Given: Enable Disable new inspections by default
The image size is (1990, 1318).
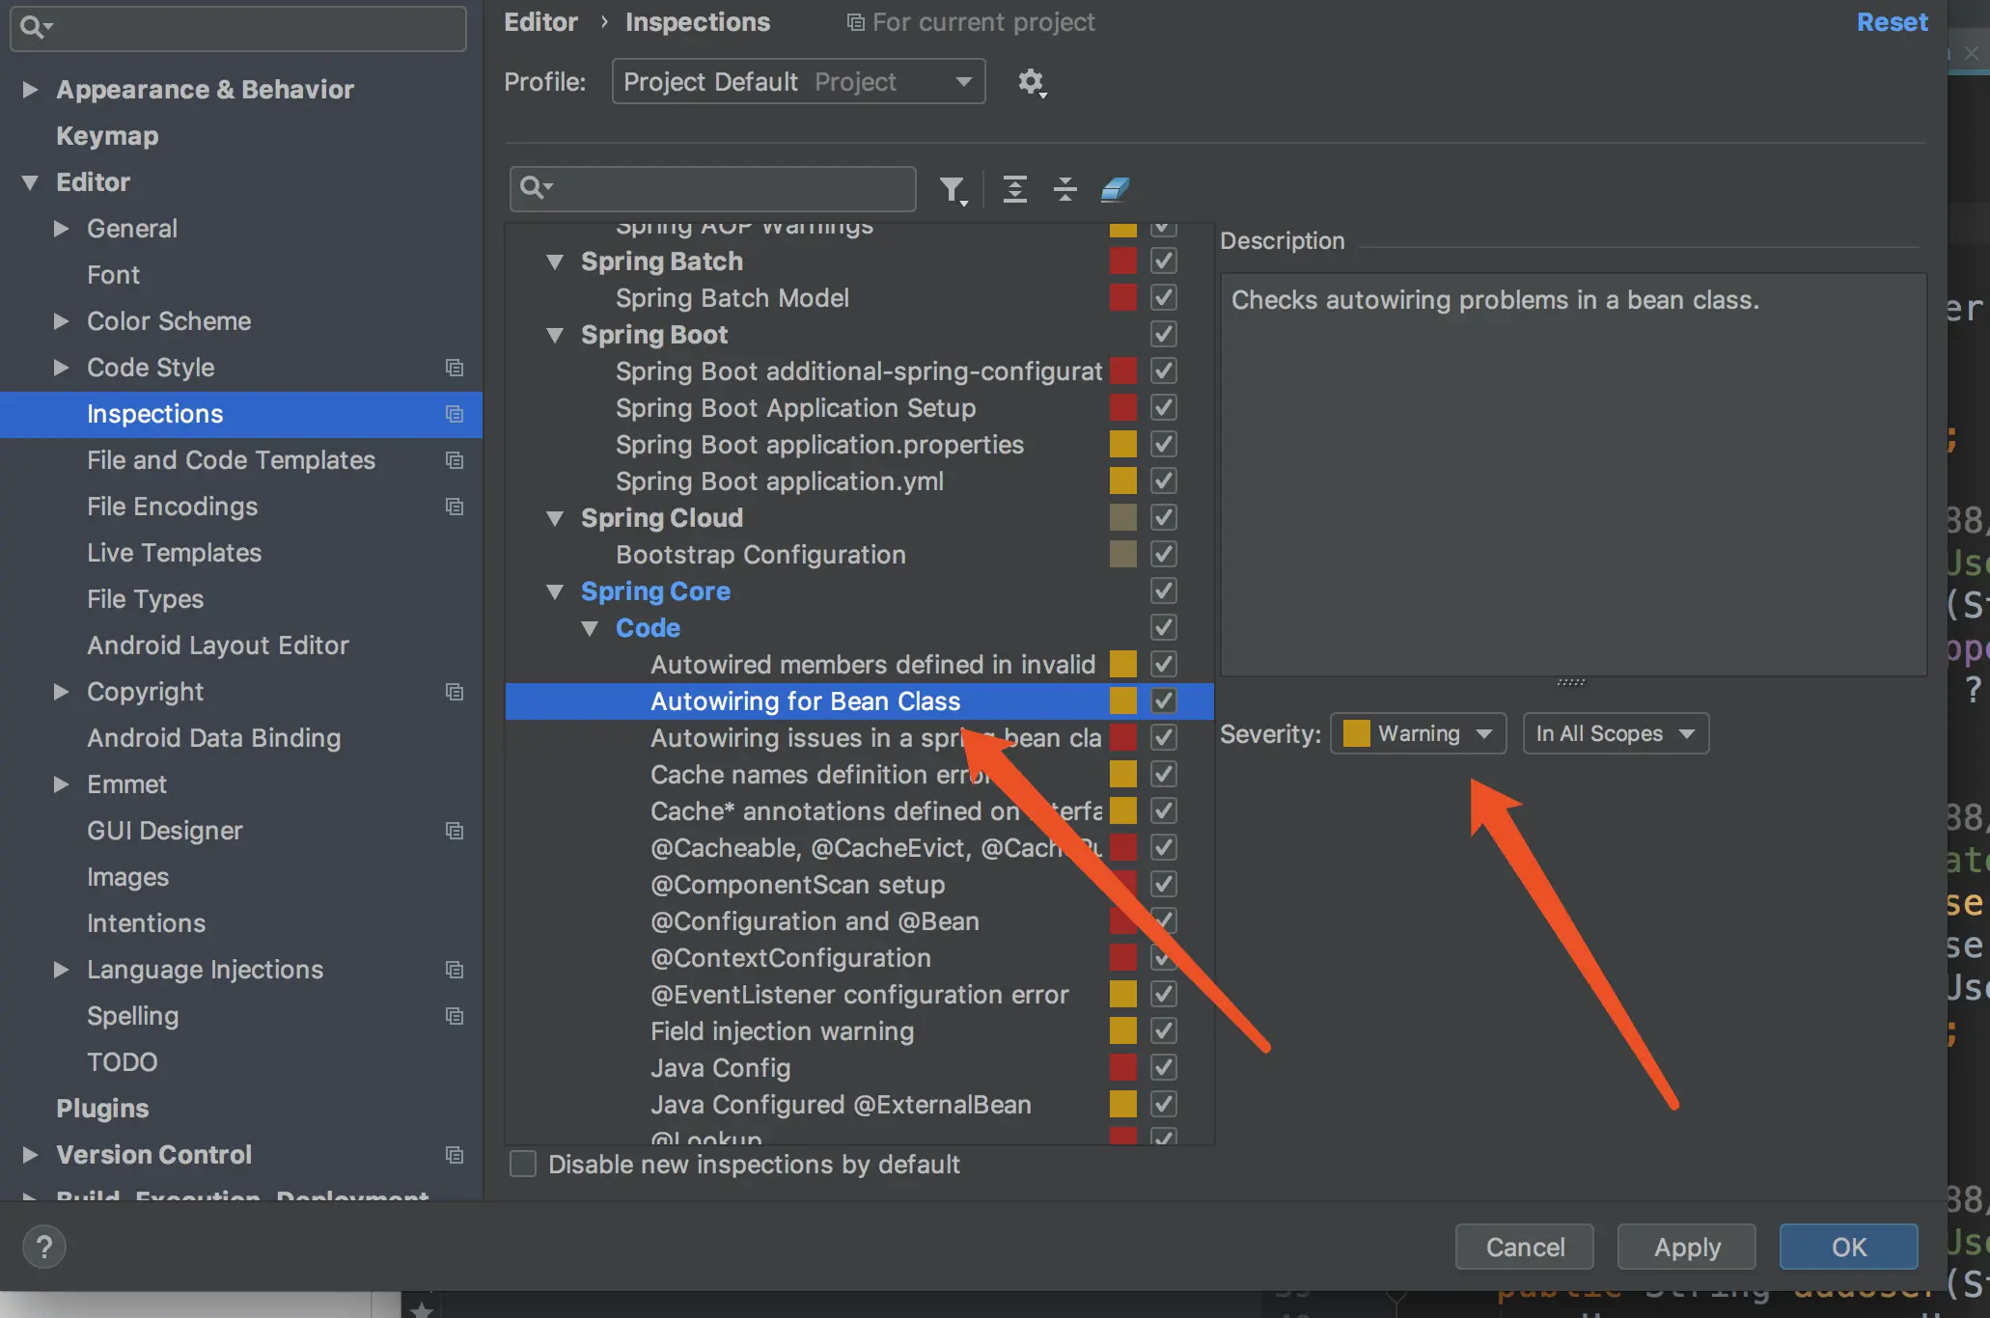Looking at the screenshot, I should [x=523, y=1165].
